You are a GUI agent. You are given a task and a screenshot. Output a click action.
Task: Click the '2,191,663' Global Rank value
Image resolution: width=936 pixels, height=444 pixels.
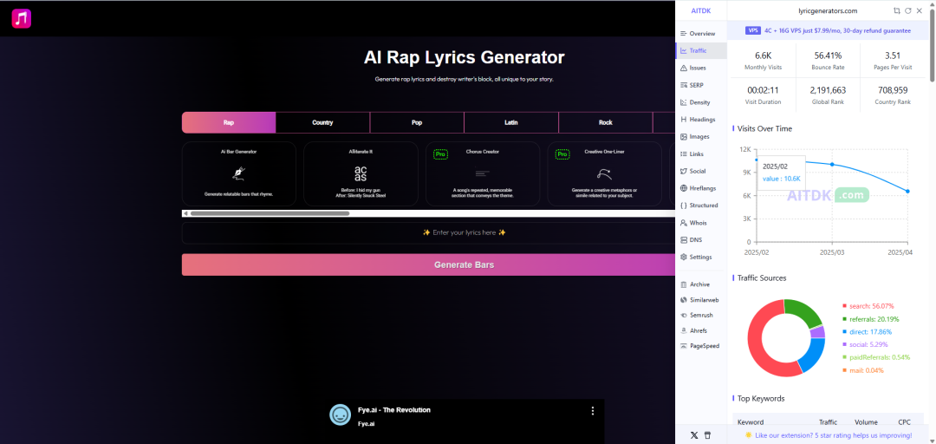[x=828, y=90]
